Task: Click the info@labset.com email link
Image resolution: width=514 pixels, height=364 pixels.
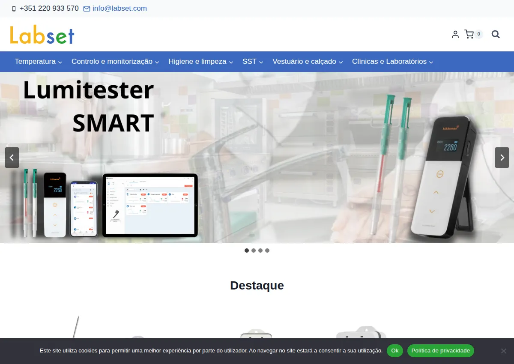Action: [x=120, y=9]
